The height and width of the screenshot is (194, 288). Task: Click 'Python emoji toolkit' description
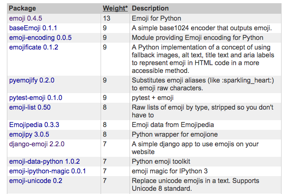pyautogui.click(x=161, y=161)
